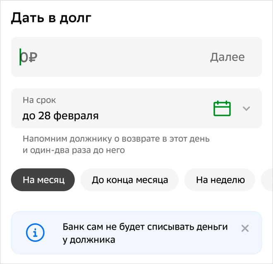
Task: Pick the "На неделю" term option
Action: tap(220, 180)
